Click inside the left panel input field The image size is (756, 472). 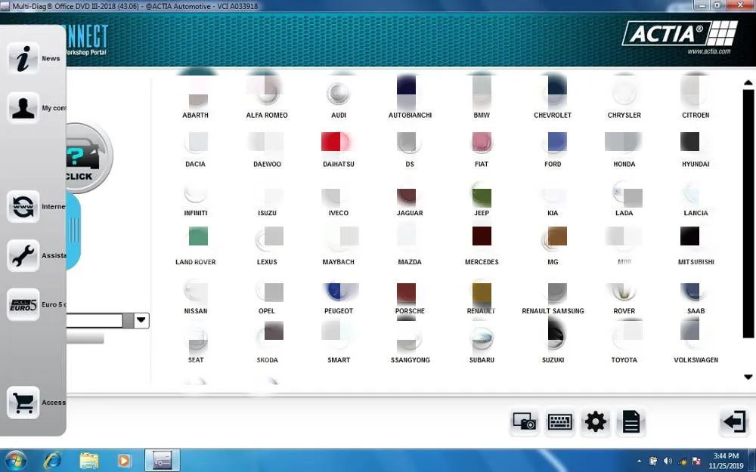[x=94, y=320]
